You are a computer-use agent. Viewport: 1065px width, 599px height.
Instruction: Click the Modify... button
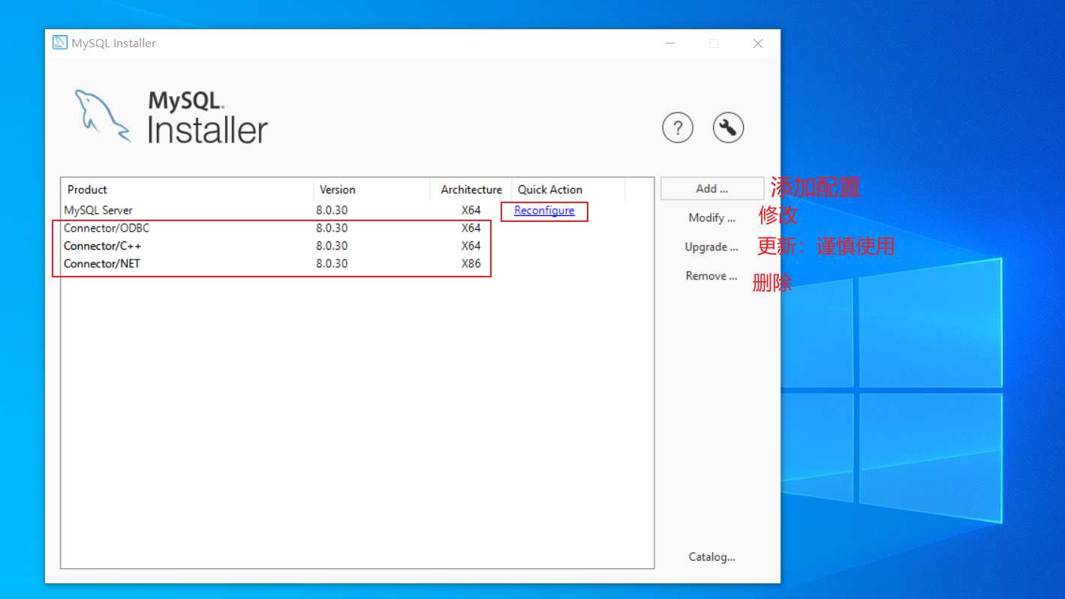[x=712, y=218]
